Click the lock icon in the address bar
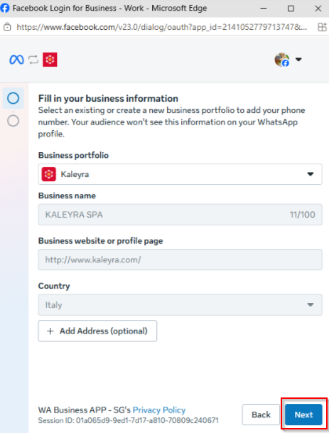 pyautogui.click(x=7, y=27)
